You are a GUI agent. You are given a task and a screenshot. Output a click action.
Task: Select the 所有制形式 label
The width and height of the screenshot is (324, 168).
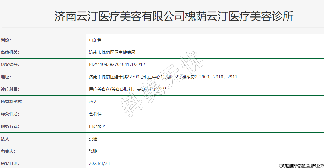point(12,102)
